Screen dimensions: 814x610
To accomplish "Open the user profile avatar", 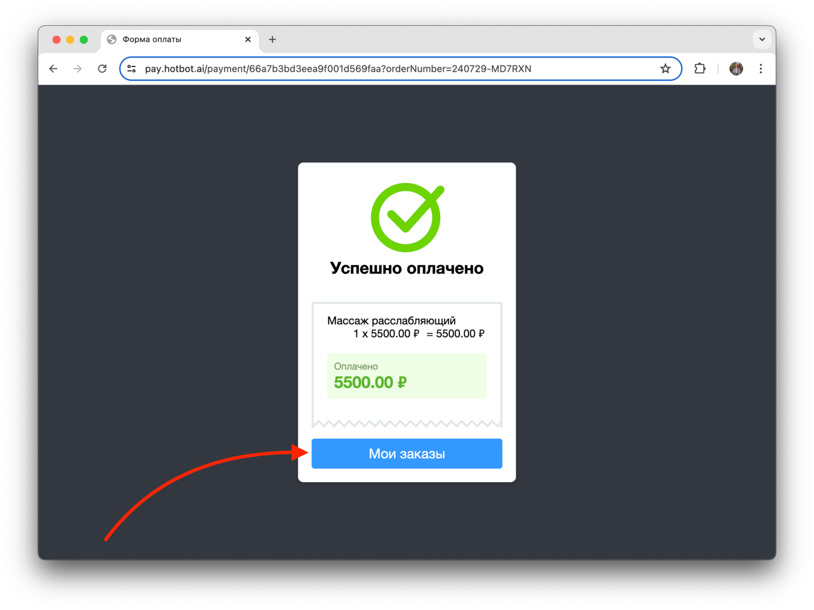I will click(736, 69).
